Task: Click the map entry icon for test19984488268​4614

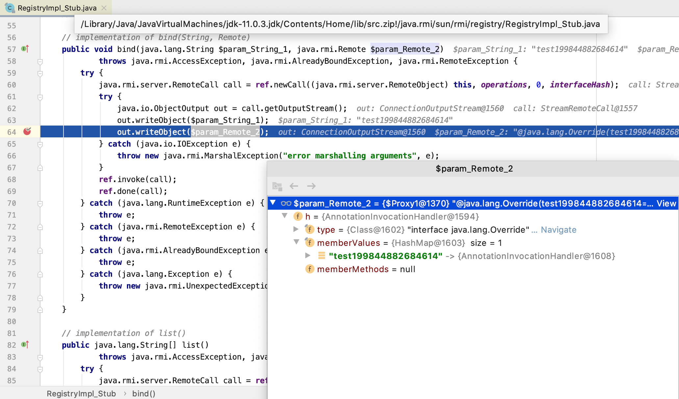Action: [x=321, y=256]
